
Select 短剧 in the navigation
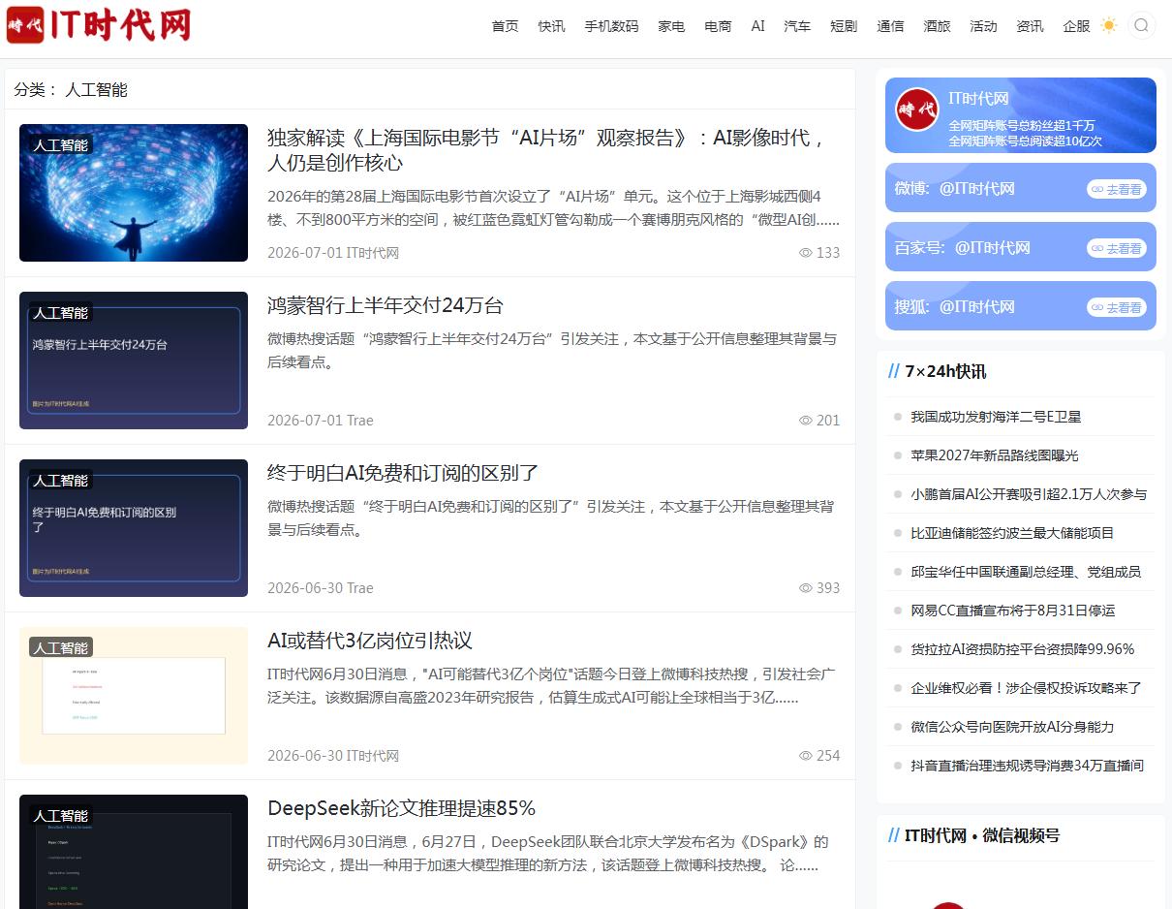(x=844, y=26)
